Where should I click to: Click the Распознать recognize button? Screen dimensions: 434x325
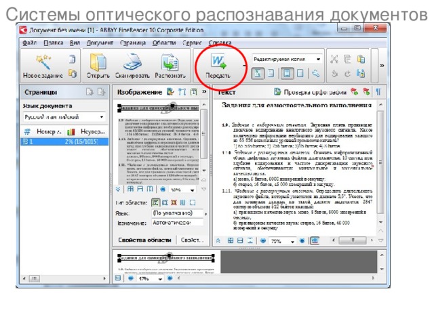(x=170, y=66)
